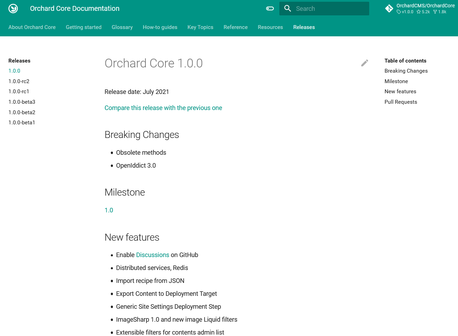Viewport: 458px width, 336px height.
Task: Open the 1.0 milestone link
Action: (109, 210)
